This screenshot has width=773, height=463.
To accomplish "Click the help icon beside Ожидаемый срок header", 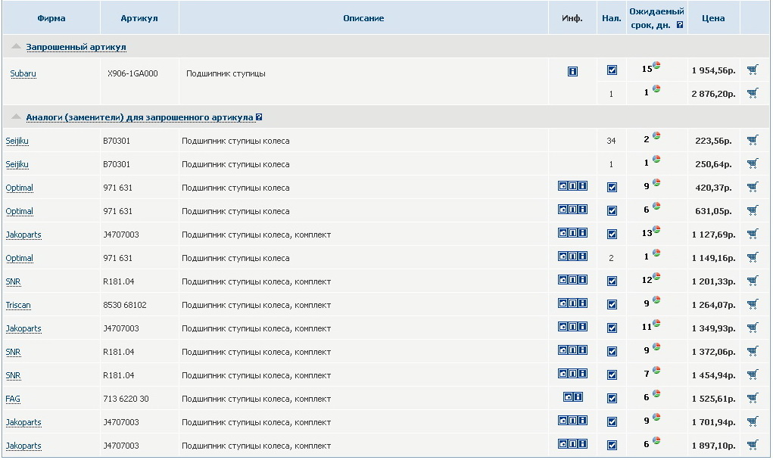I will [680, 25].
